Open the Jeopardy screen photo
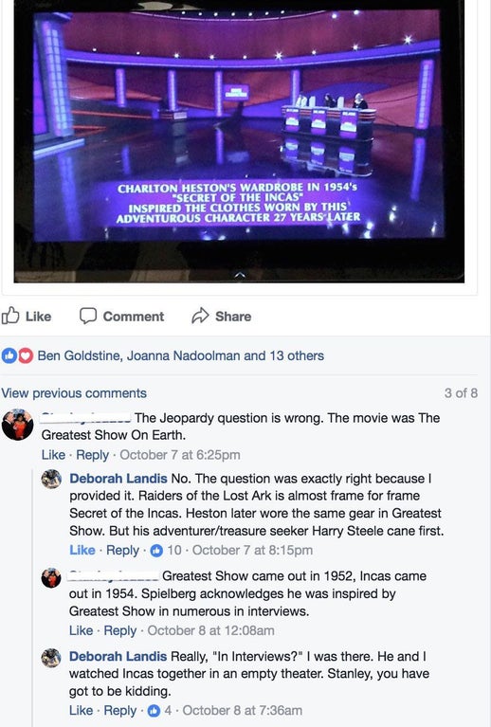The image size is (491, 727). [x=239, y=139]
